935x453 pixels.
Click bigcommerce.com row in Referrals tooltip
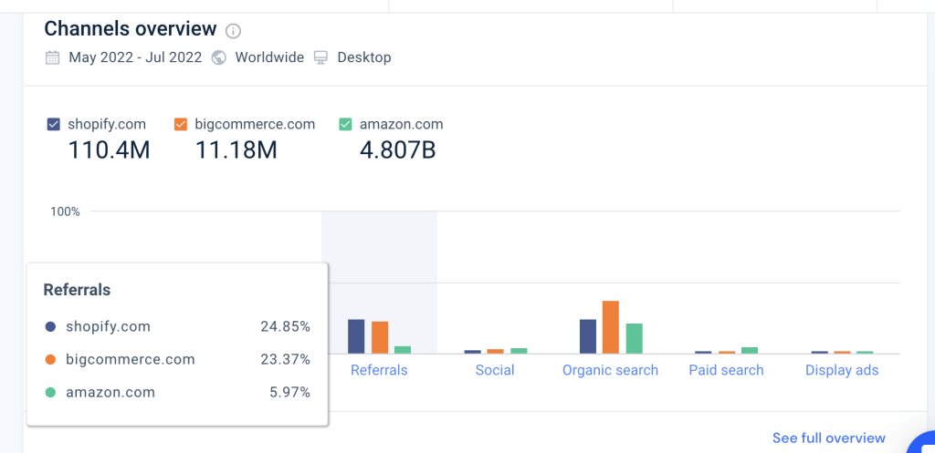click(x=177, y=359)
